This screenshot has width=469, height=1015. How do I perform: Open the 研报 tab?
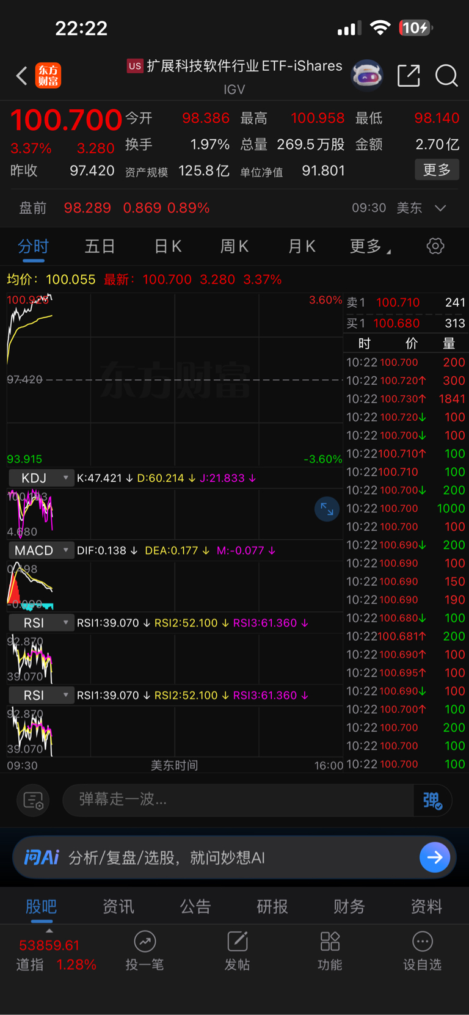point(272,906)
